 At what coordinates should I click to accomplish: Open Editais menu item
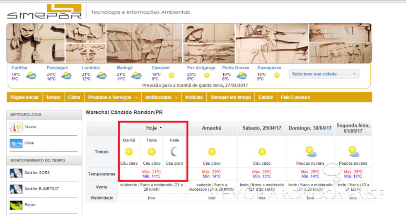point(266,97)
